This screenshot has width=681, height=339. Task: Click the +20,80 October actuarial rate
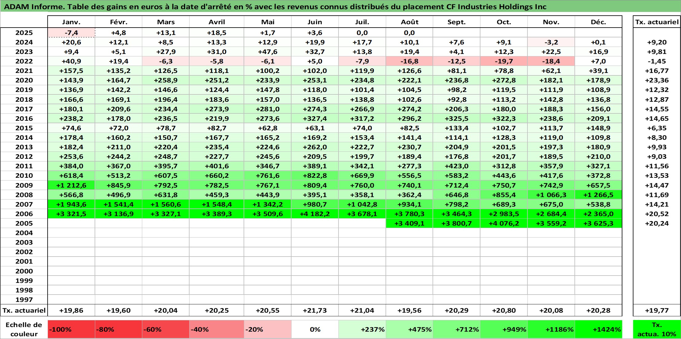pyautogui.click(x=504, y=310)
